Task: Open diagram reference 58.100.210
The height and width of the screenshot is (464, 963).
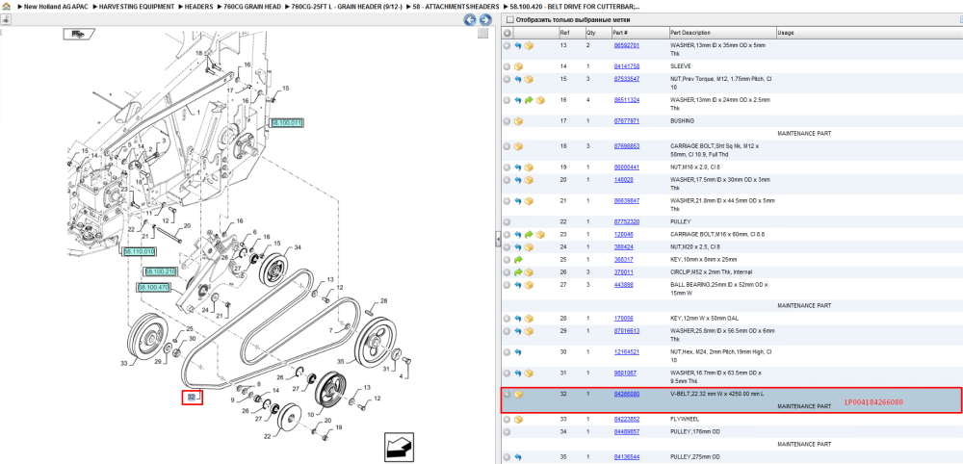Action: tap(161, 271)
